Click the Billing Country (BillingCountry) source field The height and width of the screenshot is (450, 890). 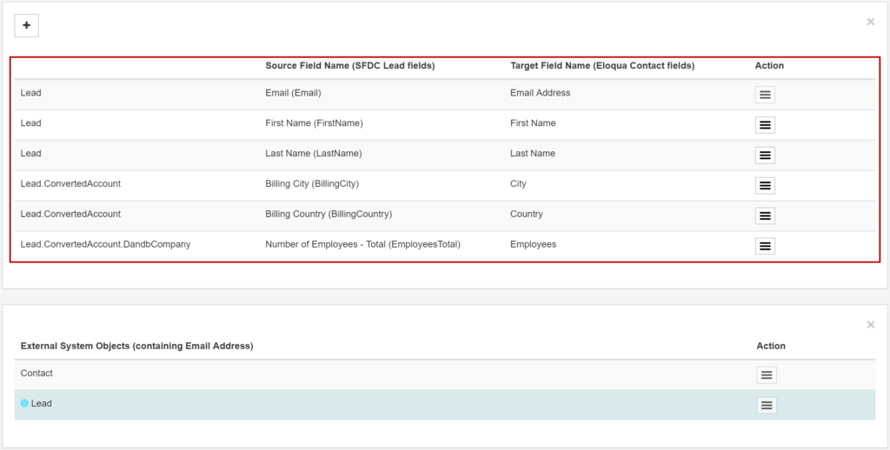click(328, 215)
